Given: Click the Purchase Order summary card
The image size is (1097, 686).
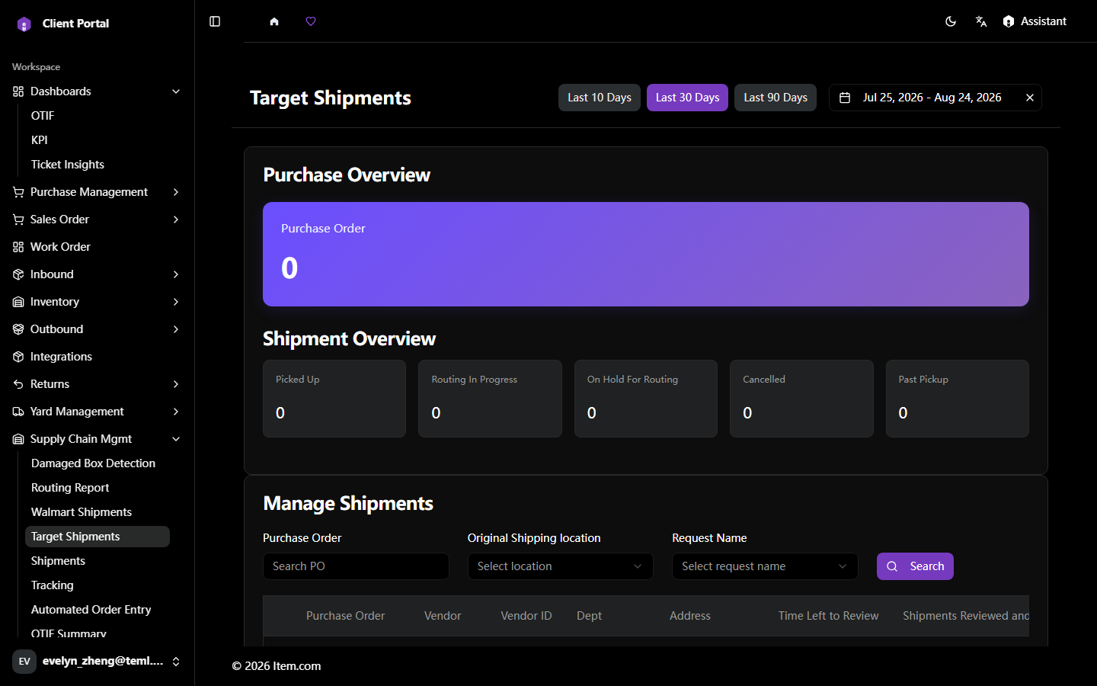Looking at the screenshot, I should pos(646,254).
